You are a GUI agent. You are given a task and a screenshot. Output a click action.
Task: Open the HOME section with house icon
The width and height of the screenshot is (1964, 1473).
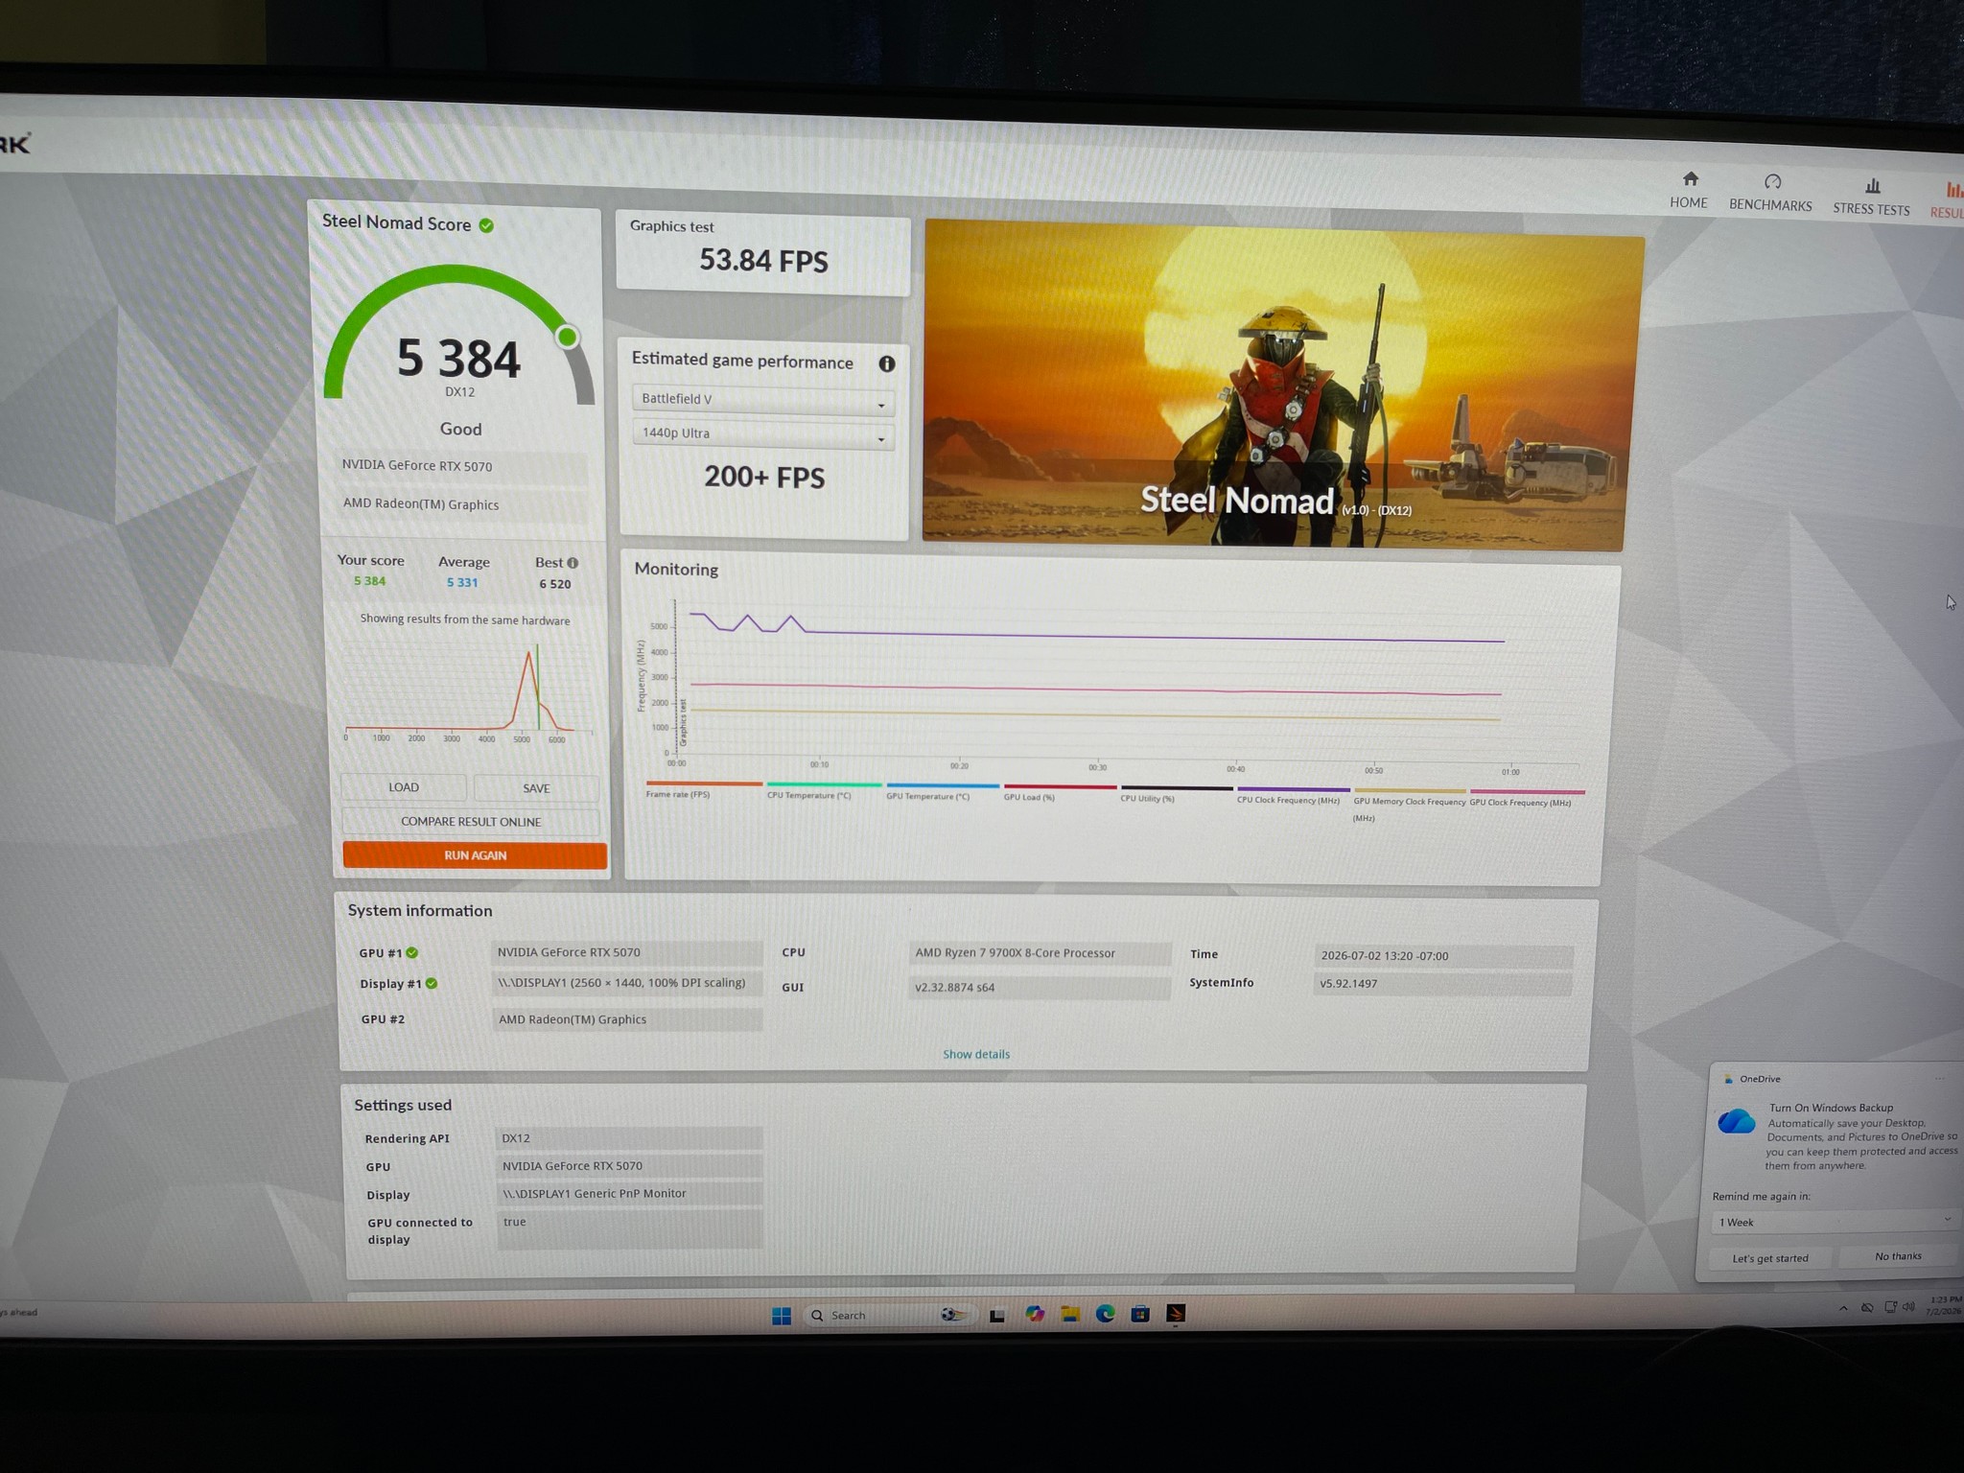pos(1689,191)
